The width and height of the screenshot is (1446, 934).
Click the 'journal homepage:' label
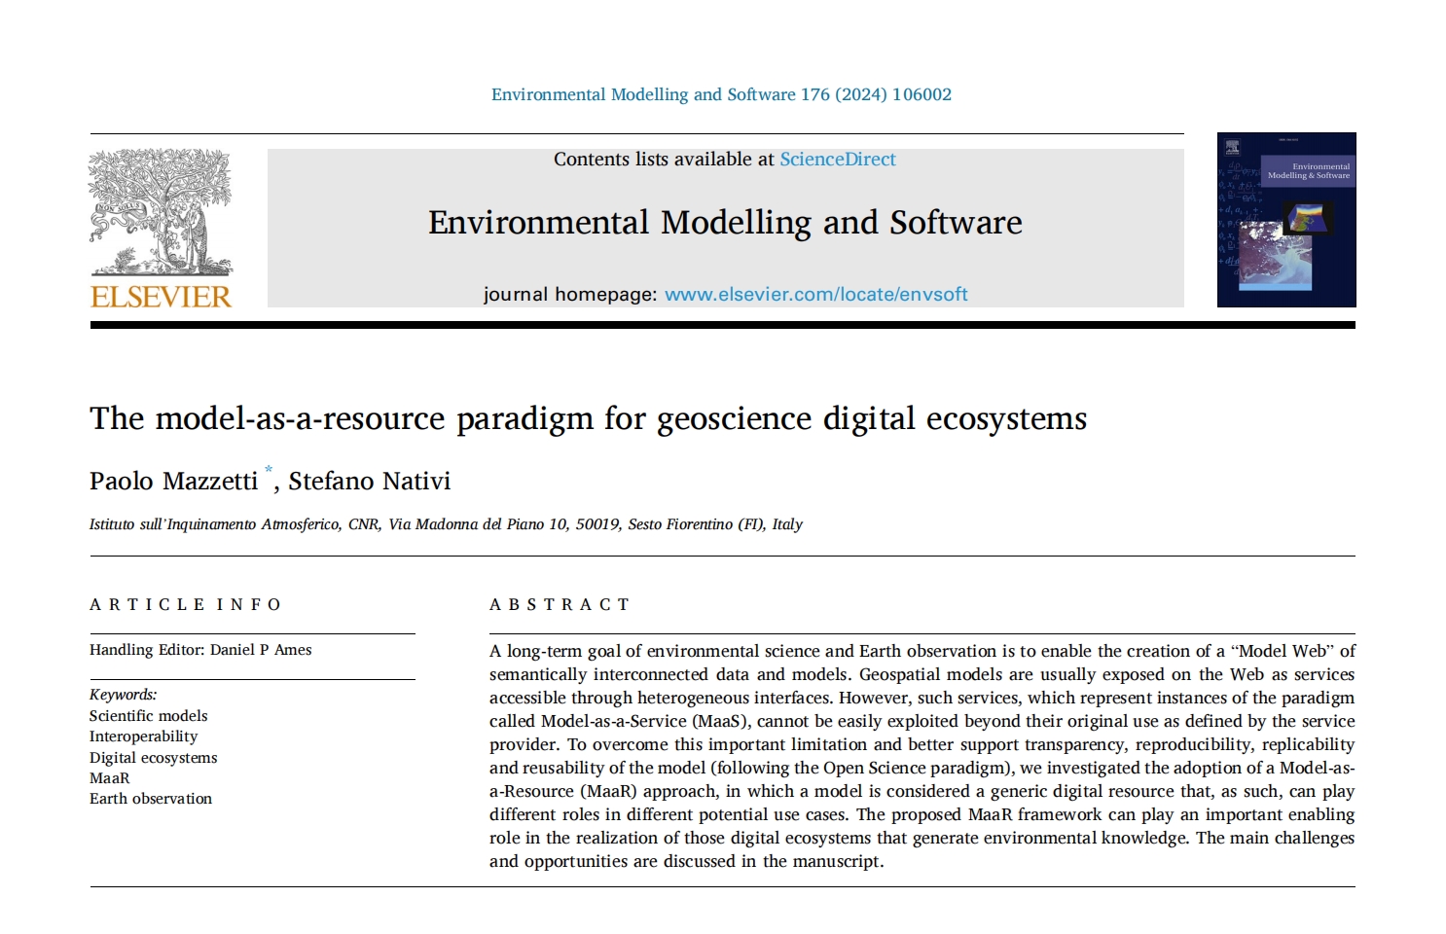(x=570, y=294)
